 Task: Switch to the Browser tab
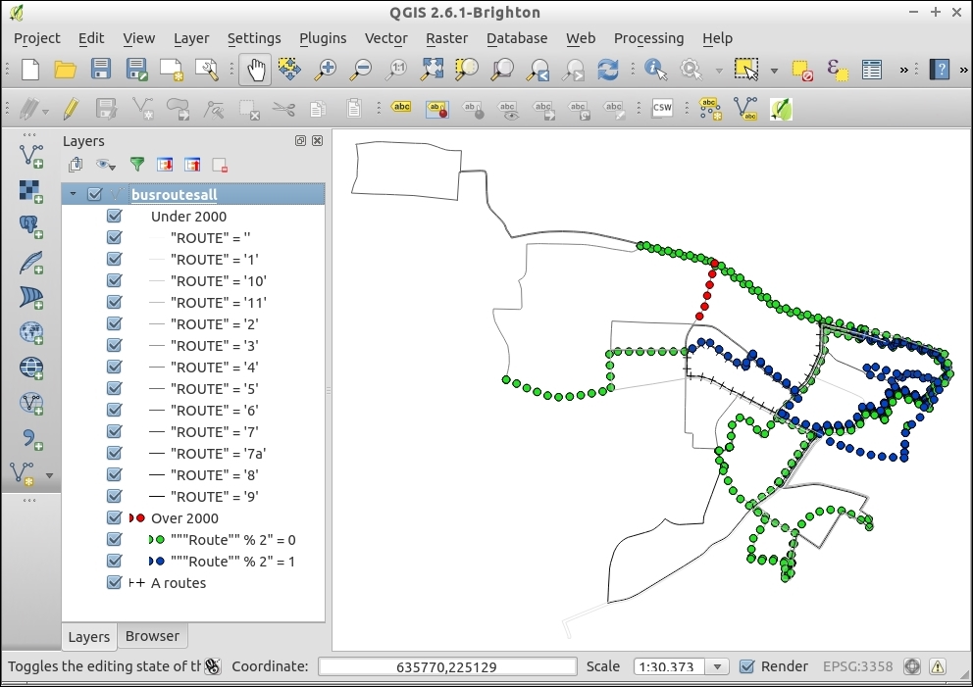(x=152, y=636)
